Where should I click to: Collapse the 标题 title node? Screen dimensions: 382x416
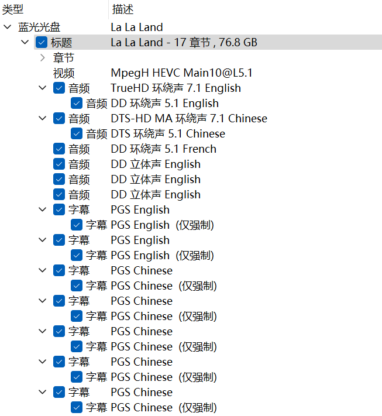coord(25,42)
